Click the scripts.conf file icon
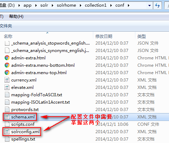 [7, 124]
